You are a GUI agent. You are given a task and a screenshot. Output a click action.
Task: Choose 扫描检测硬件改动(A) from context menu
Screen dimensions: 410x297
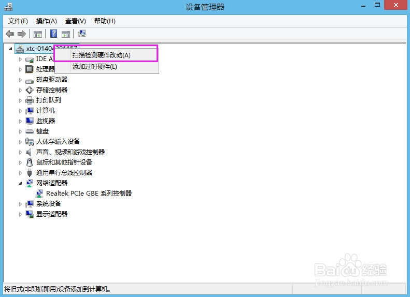pyautogui.click(x=106, y=55)
